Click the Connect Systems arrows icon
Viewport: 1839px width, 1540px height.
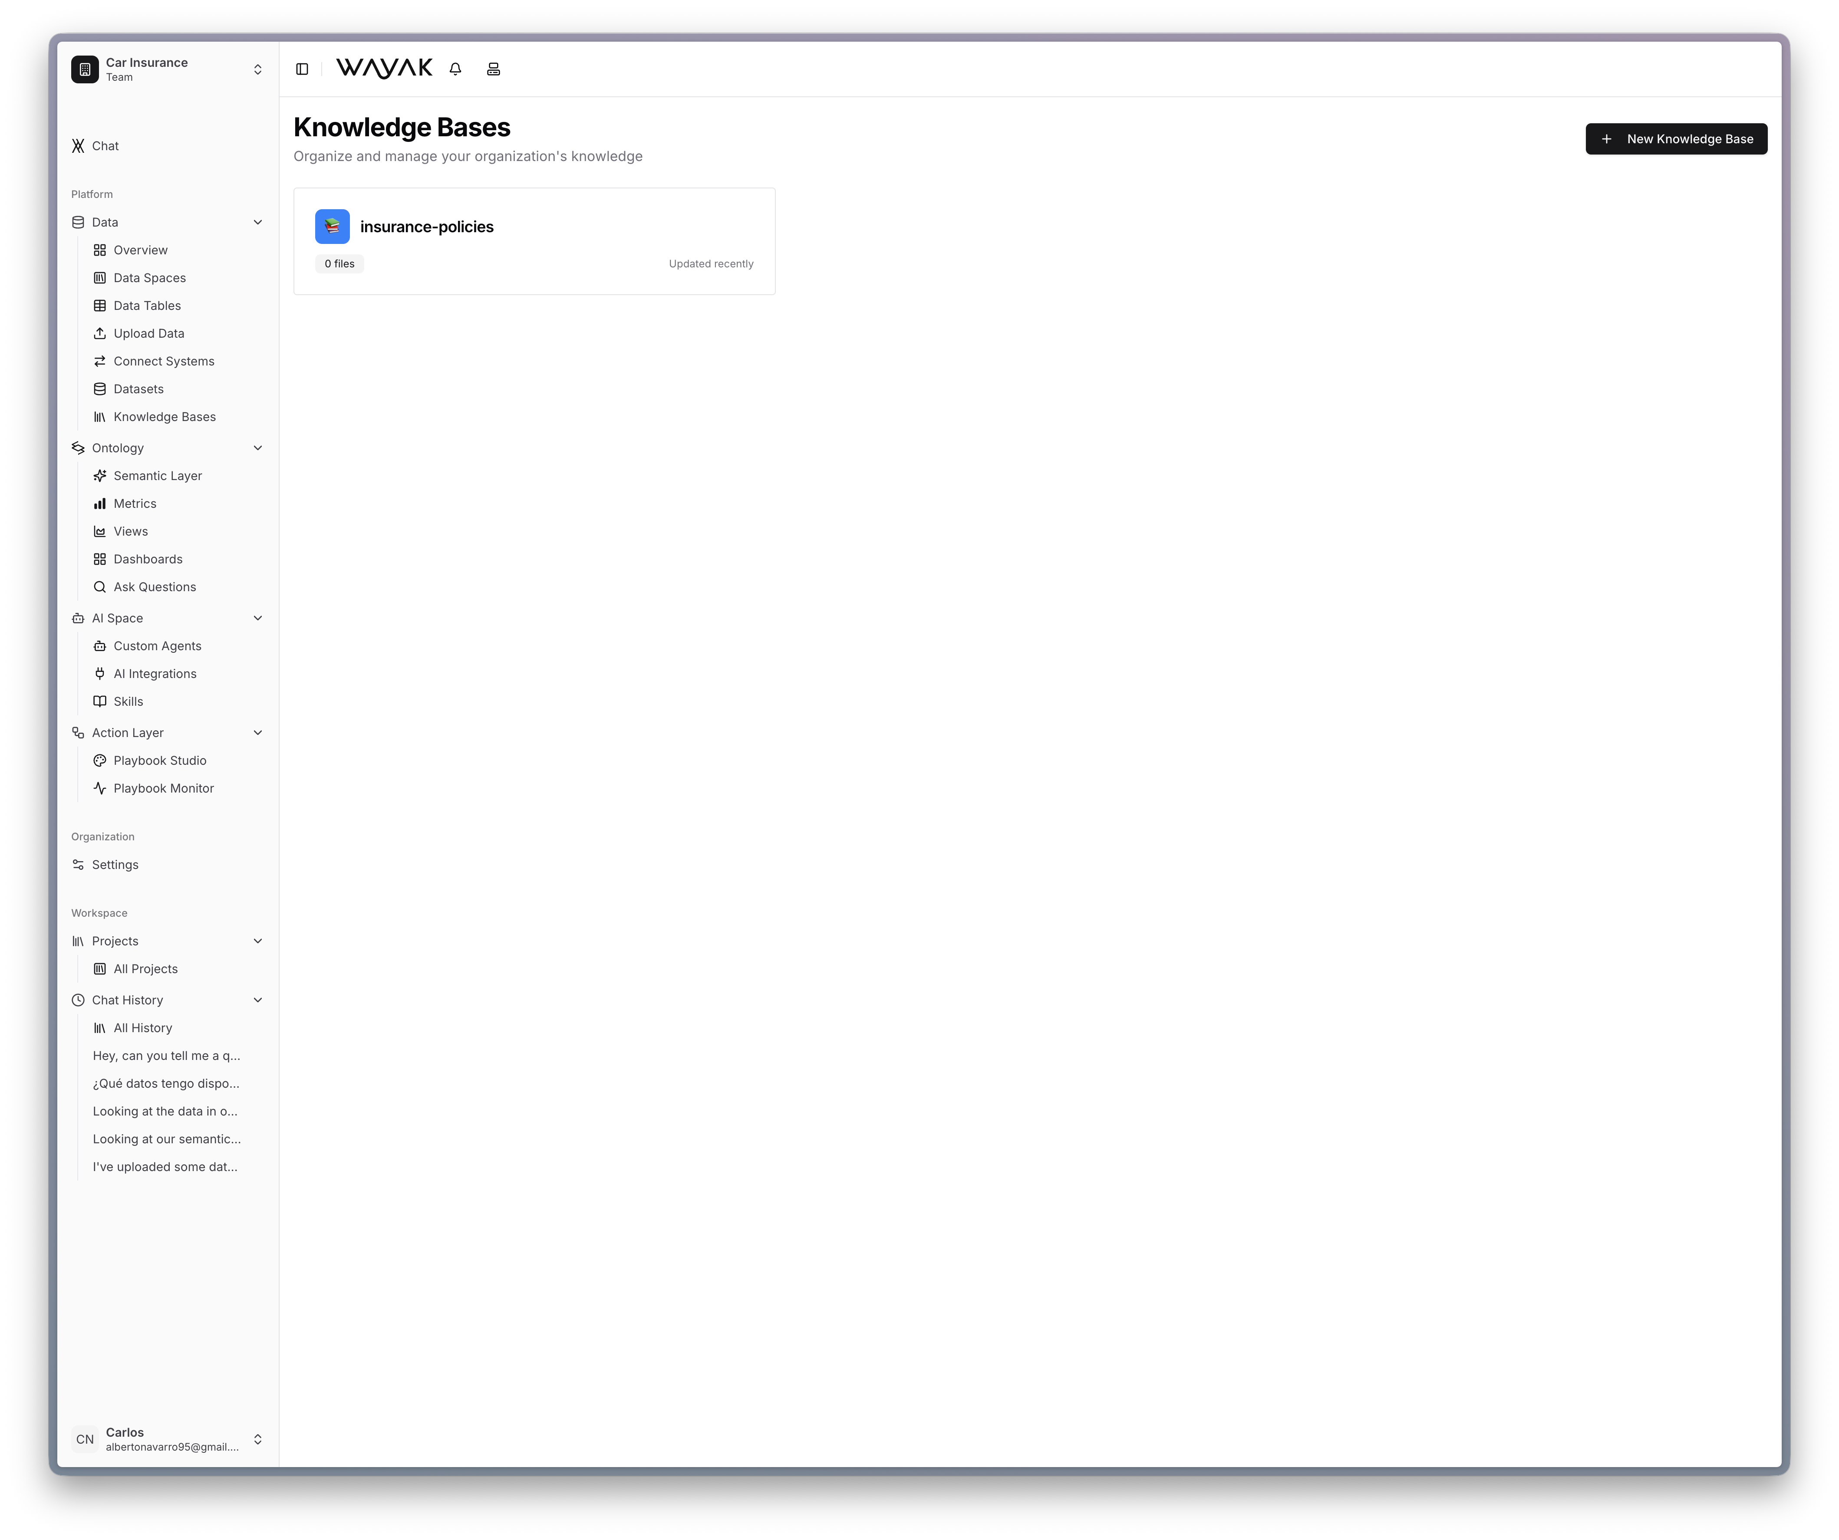[100, 362]
